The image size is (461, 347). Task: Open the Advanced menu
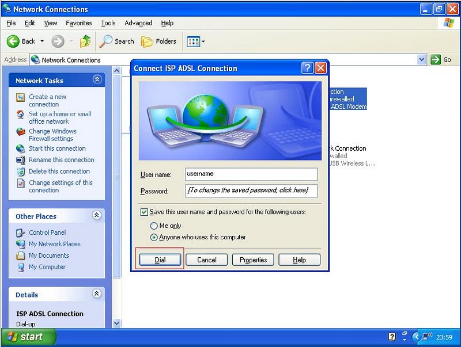[x=138, y=23]
